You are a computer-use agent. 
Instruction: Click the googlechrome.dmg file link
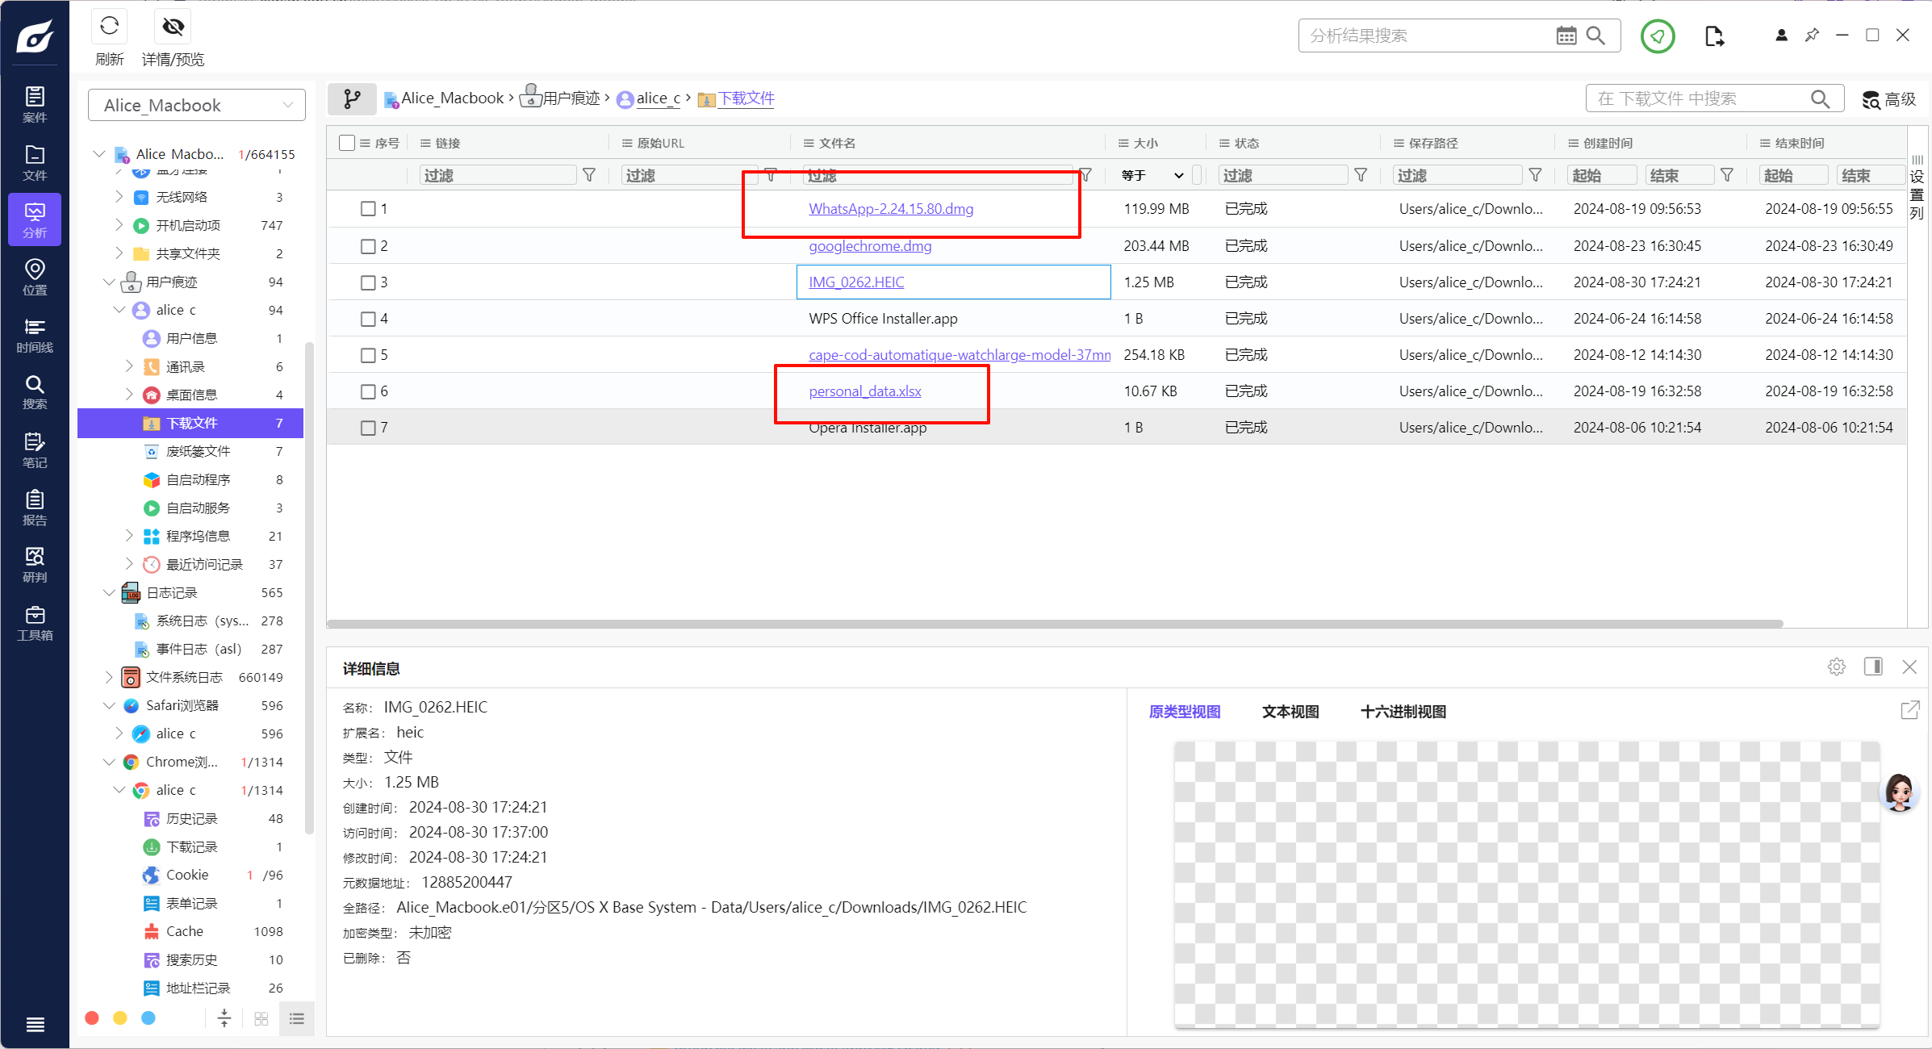870,246
